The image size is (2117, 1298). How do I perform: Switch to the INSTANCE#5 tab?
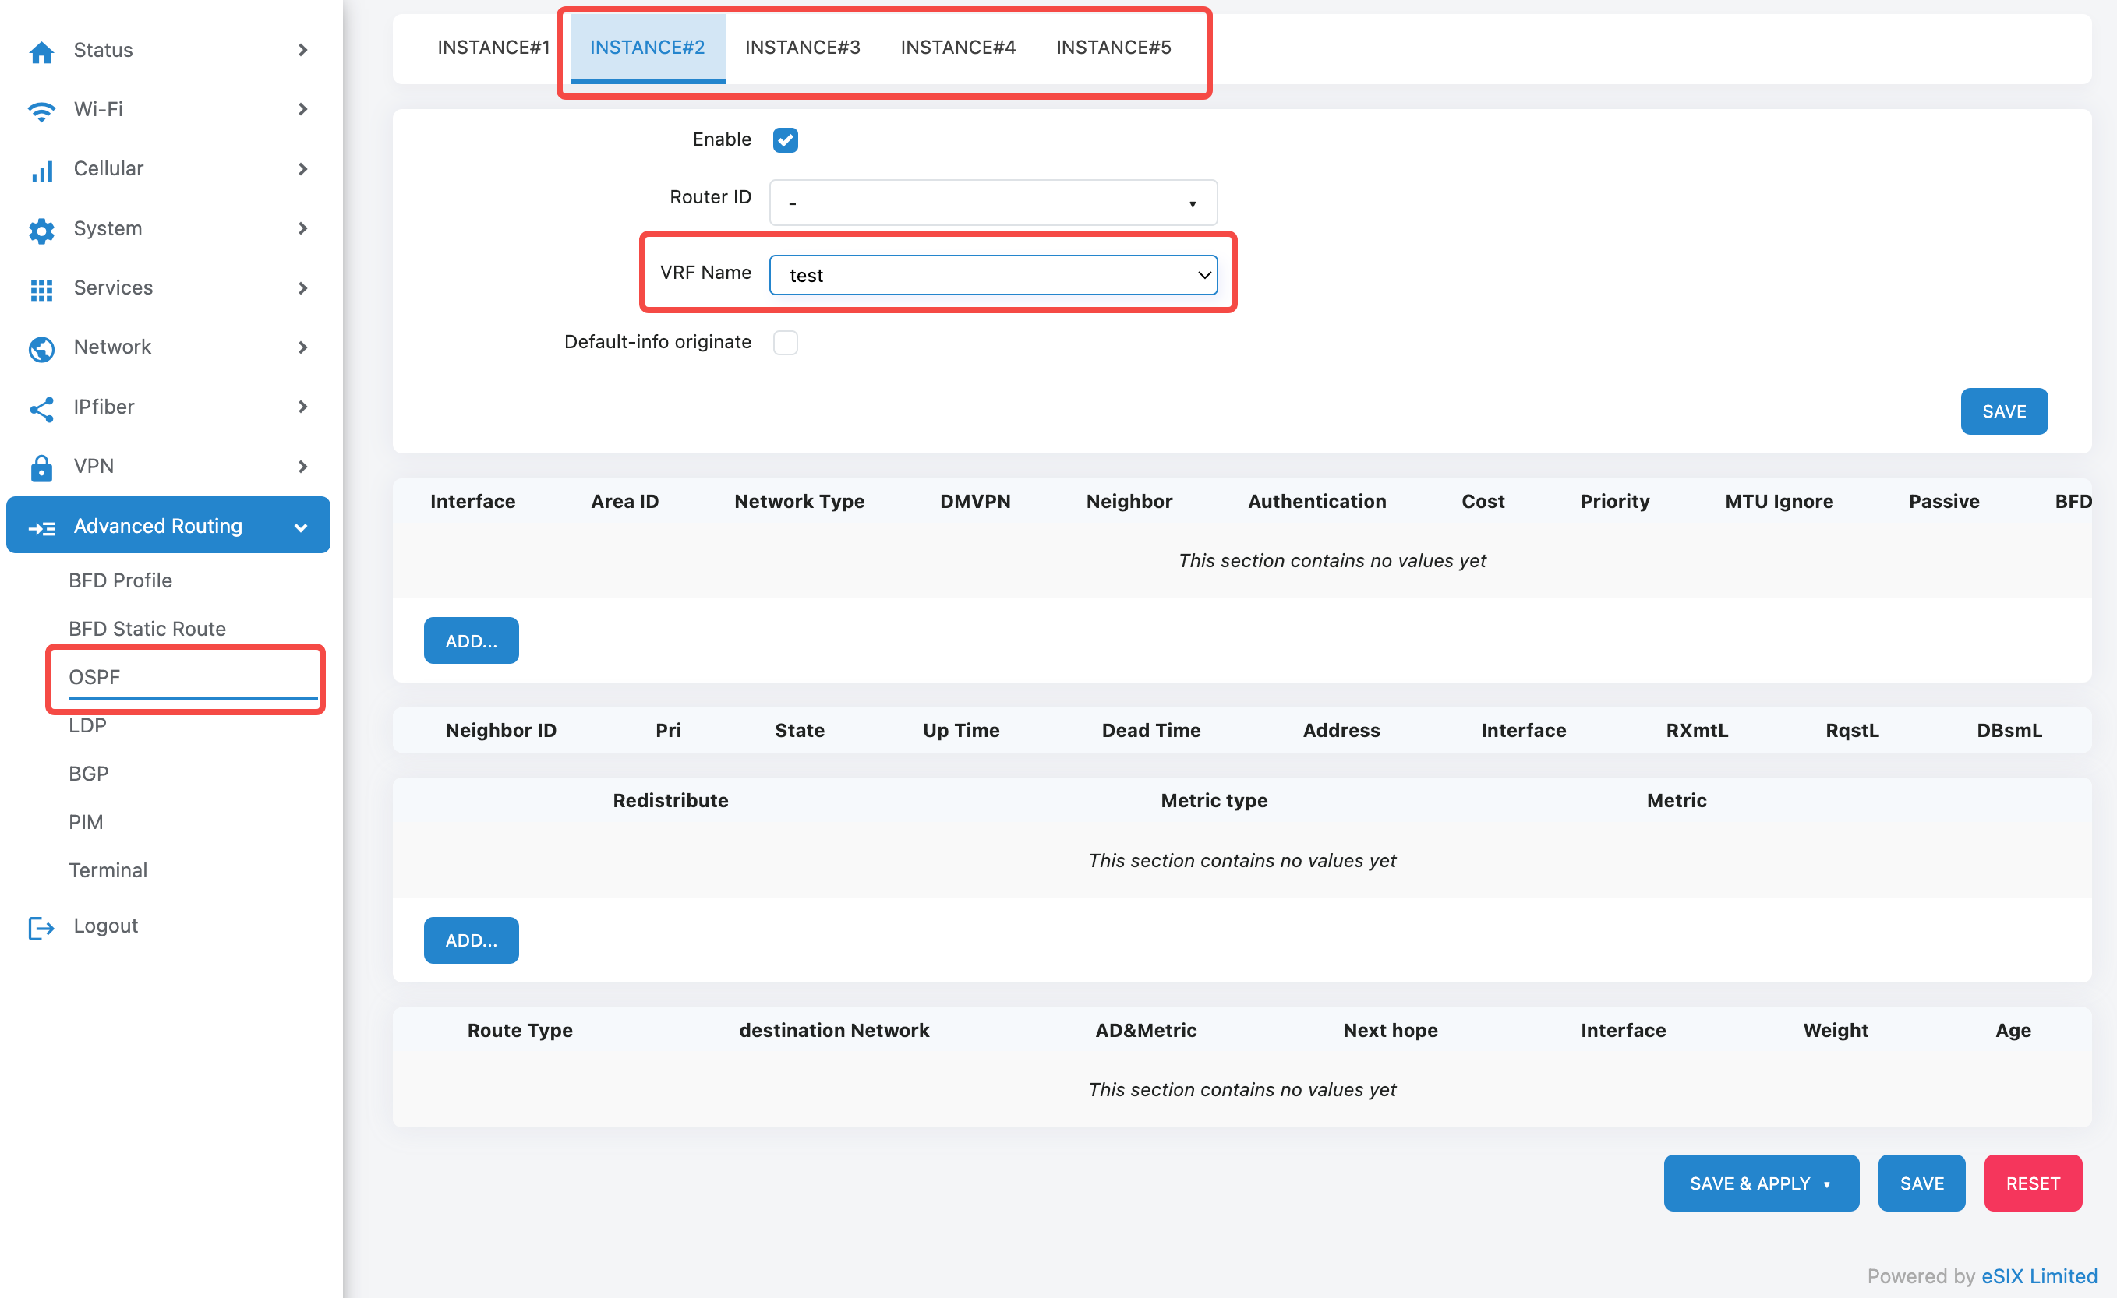pos(1112,48)
